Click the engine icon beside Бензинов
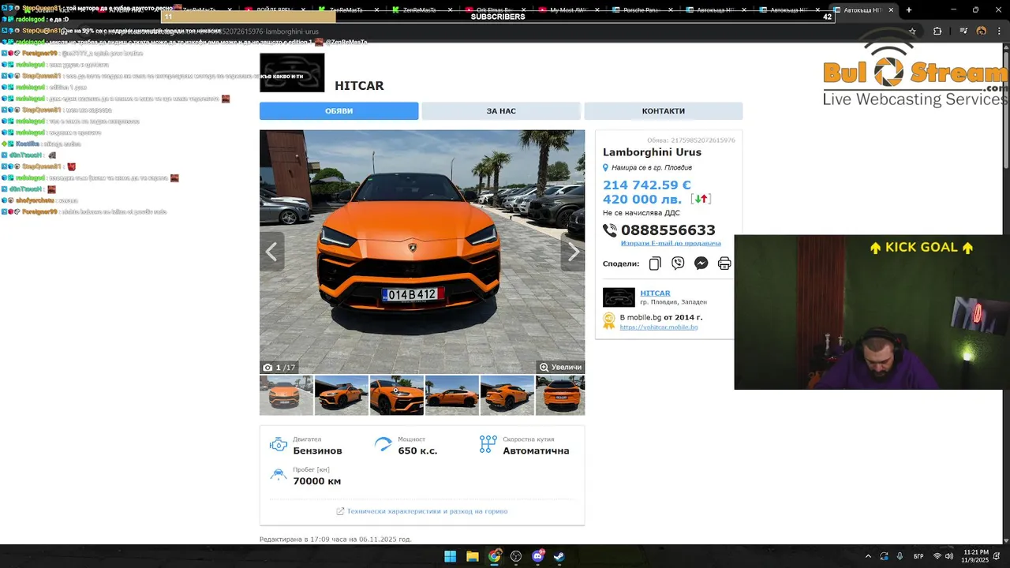Viewport: 1010px width, 568px height. coord(279,445)
